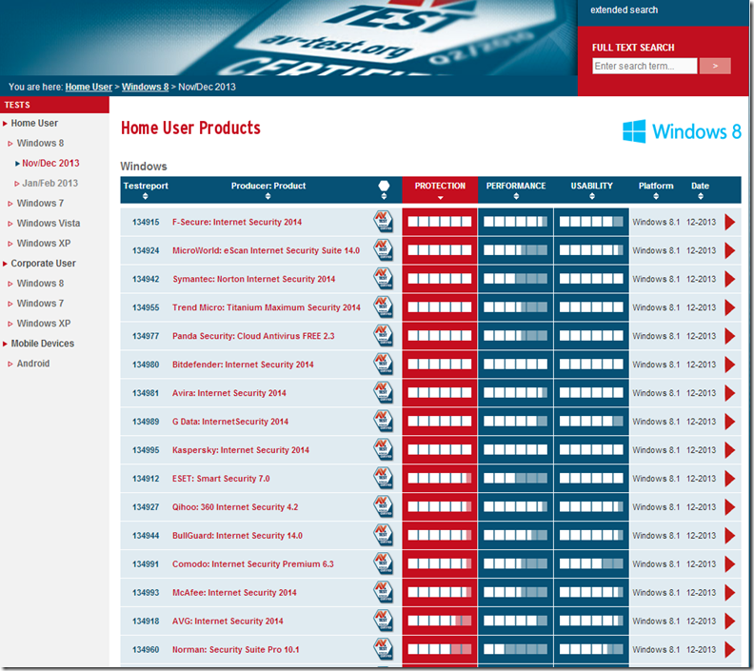Image resolution: width=754 pixels, height=671 pixels.
Task: Open details arrow for Panda Security row
Action: [730, 336]
